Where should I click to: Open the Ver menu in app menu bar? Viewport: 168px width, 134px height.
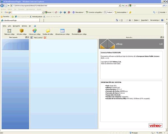tap(30, 26)
